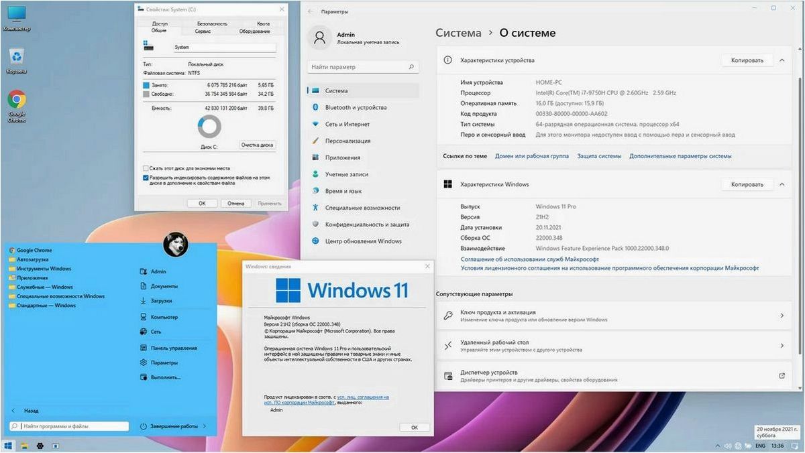Open Сеть и Интернет settings section
Screen dimensions: 805x453
(x=364, y=124)
